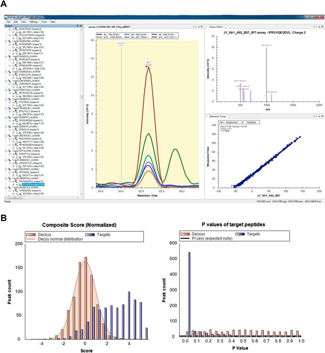325x353 pixels.
Task: Click the protein icon beside TUSC3_HUMAN
Action: coord(9,90)
